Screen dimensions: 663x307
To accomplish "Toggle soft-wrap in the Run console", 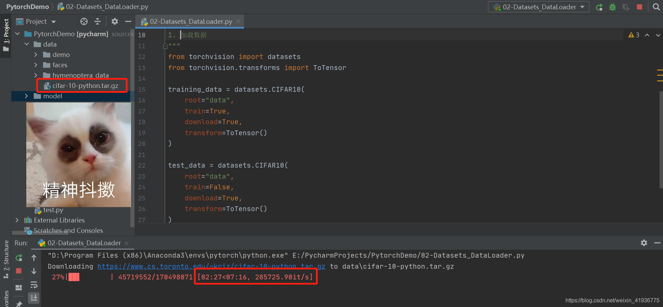I will [x=34, y=285].
